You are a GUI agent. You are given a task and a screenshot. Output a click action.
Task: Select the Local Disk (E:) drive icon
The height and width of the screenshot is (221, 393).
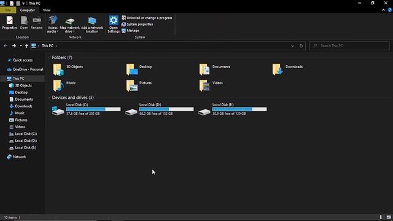[x=204, y=112]
